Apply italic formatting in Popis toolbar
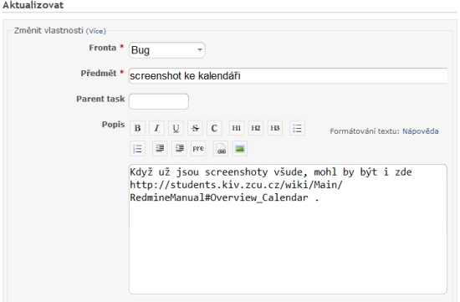460x302 pixels. pos(156,128)
